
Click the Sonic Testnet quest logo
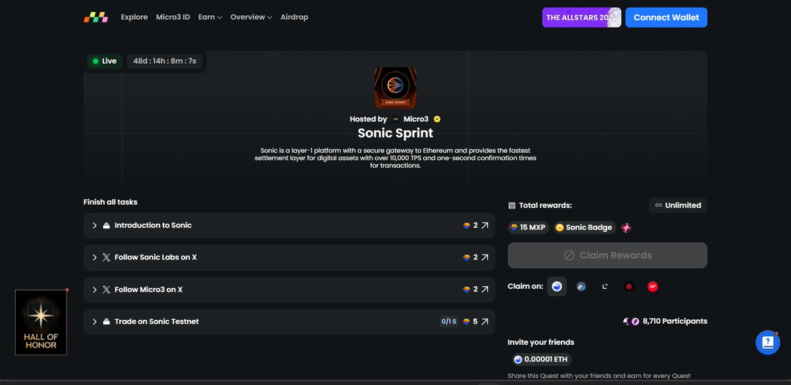click(x=395, y=88)
